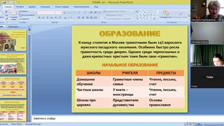The height and width of the screenshot is (126, 224).
Task: Select the triangle shape in shapes gallery
Action: point(137,15)
